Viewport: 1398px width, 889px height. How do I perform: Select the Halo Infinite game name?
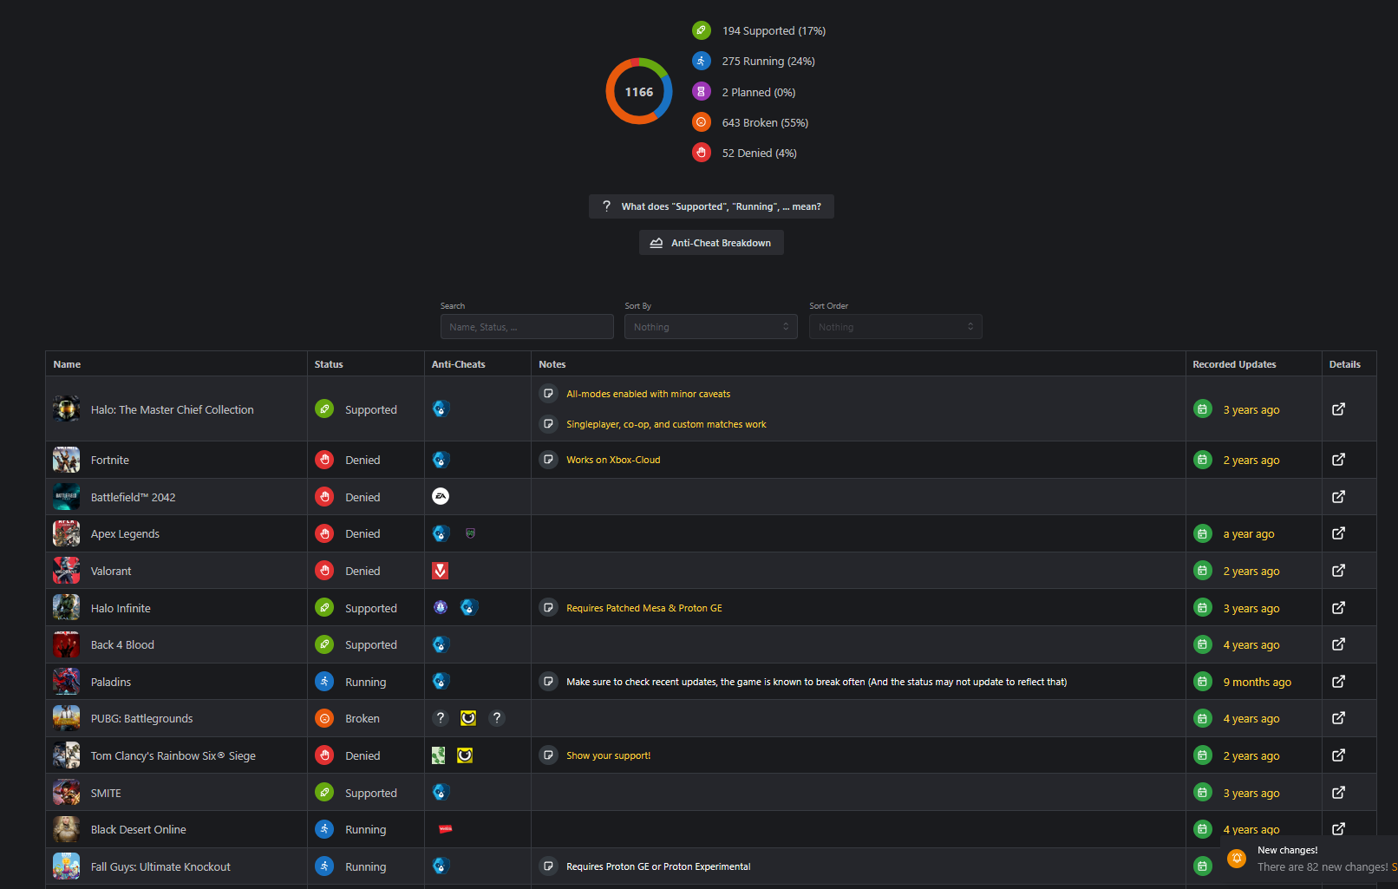pyautogui.click(x=121, y=609)
